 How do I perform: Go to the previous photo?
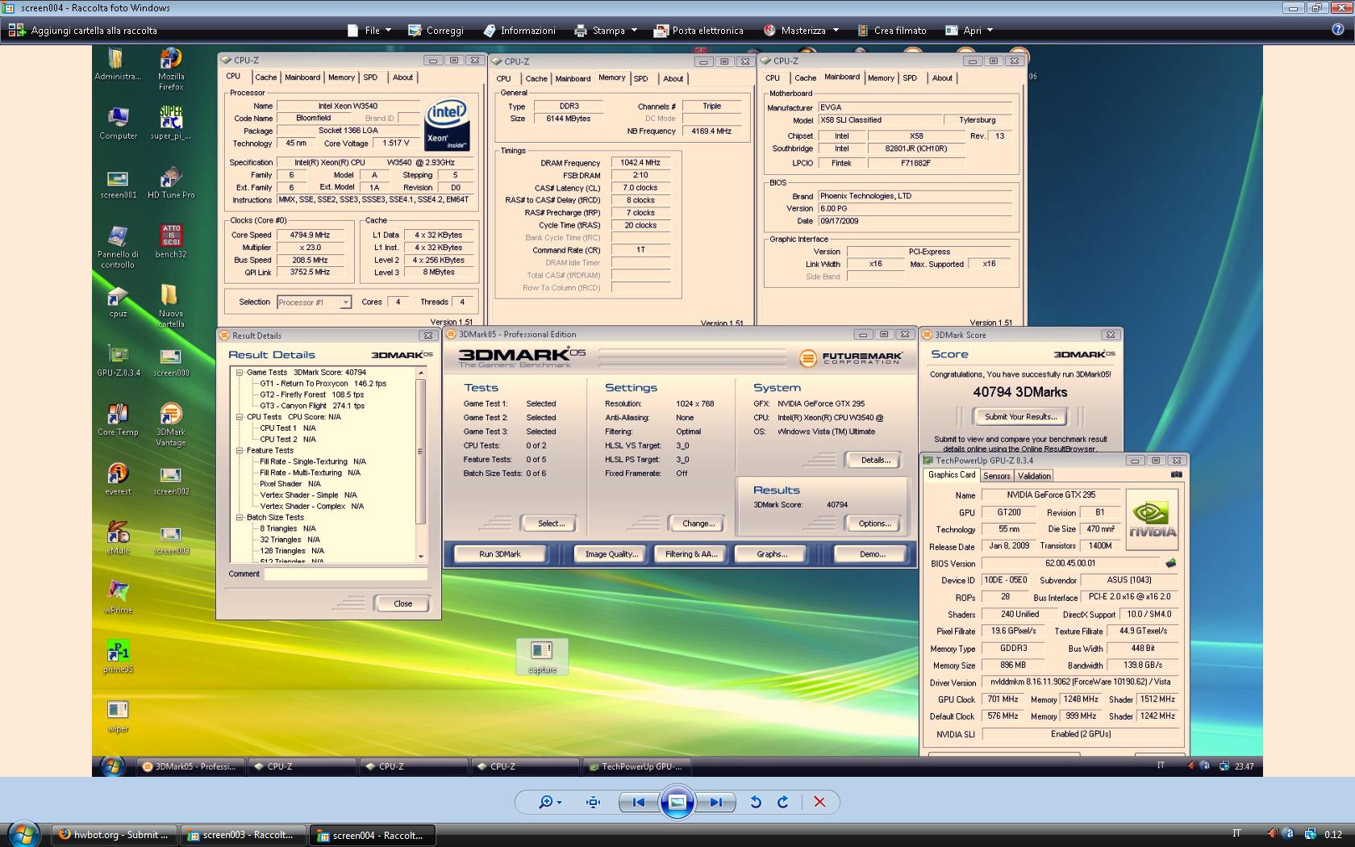[639, 802]
